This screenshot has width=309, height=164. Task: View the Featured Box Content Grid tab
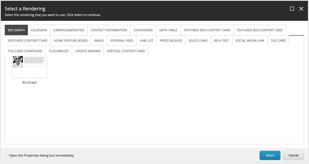259,30
